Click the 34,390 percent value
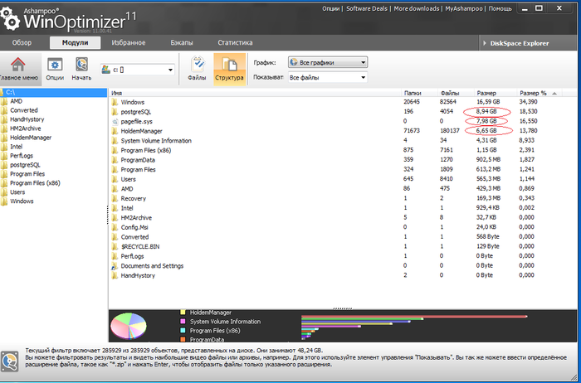 (x=528, y=102)
